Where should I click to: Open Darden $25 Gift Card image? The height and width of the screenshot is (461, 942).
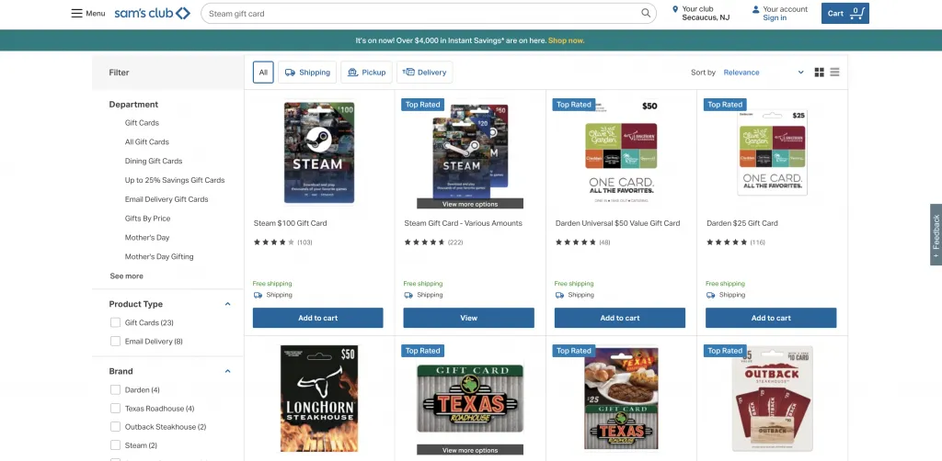click(x=773, y=152)
